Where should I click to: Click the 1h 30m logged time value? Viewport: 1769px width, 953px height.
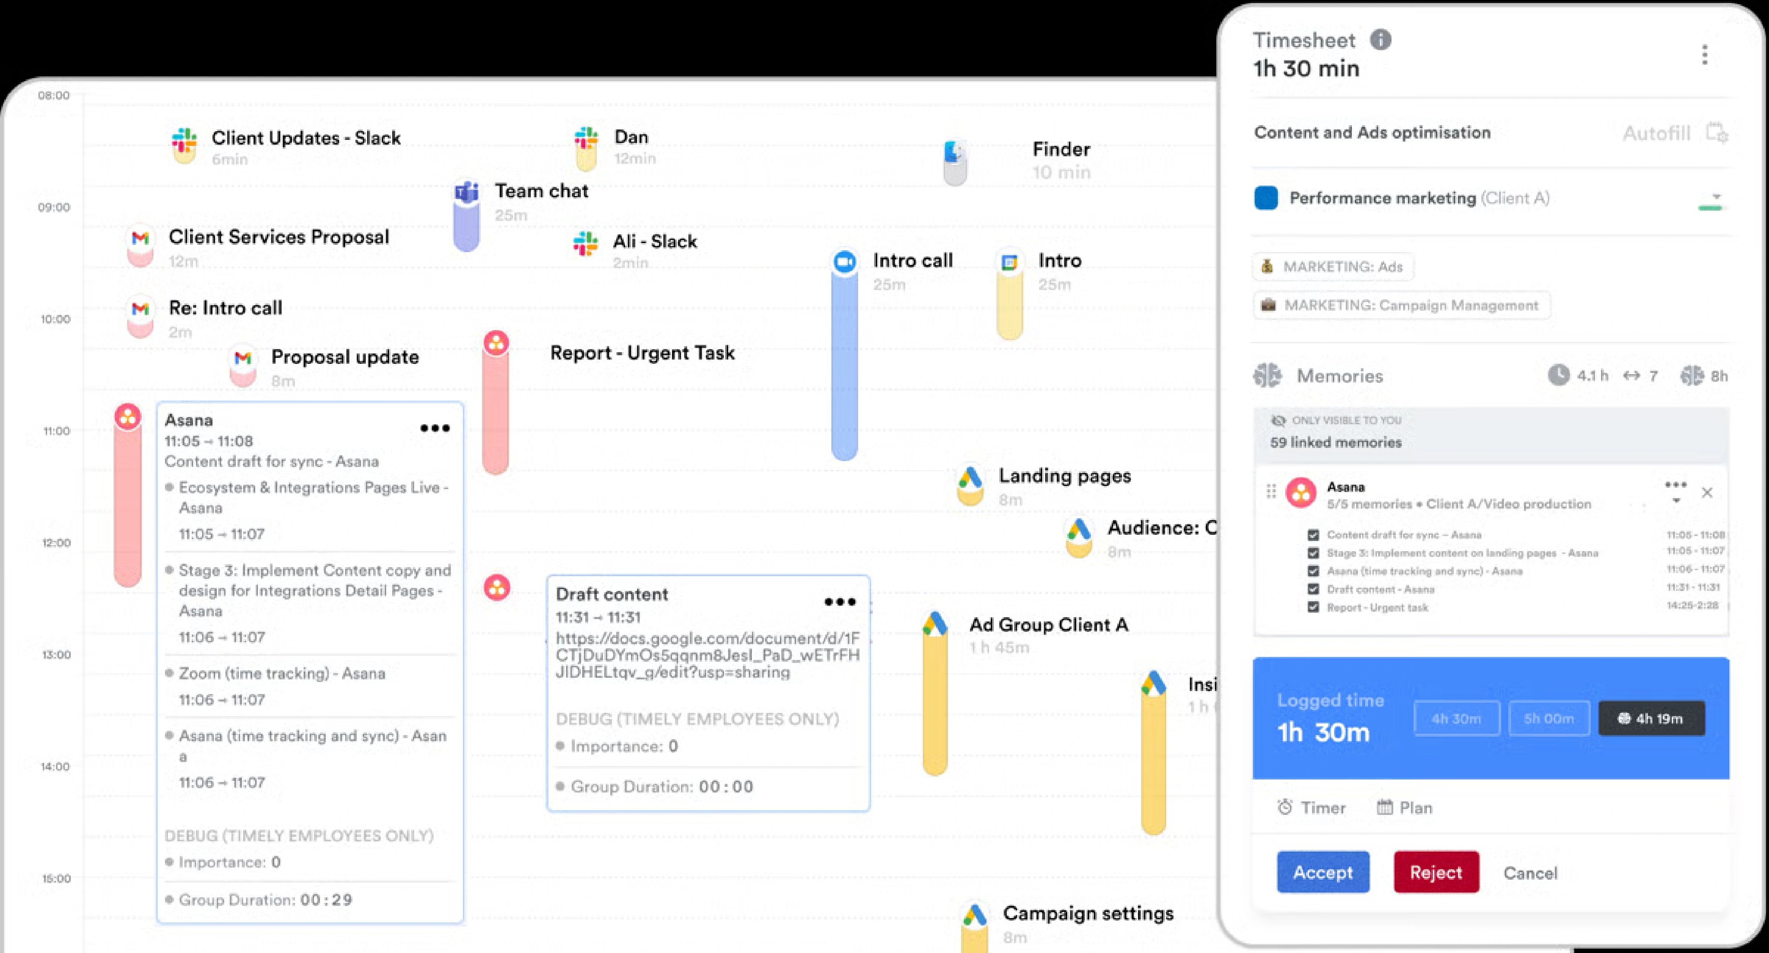coord(1323,732)
